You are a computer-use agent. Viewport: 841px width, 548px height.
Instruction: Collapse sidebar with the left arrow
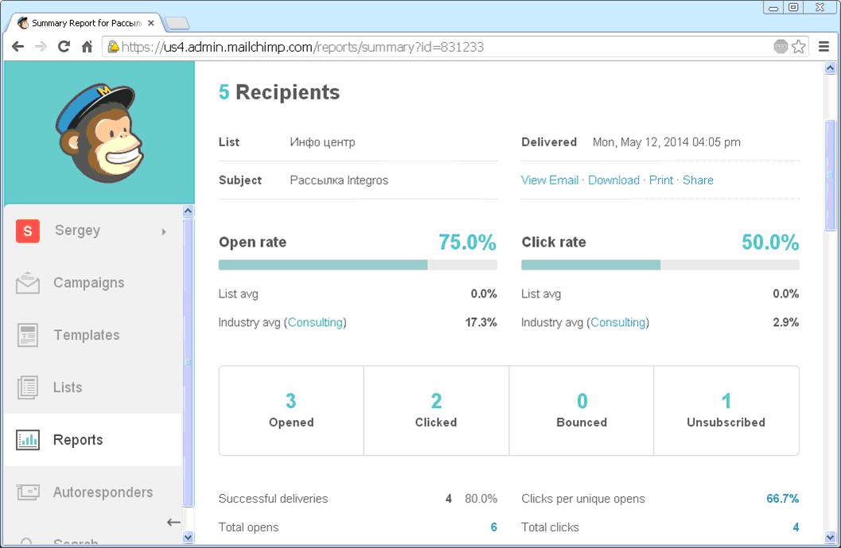(x=173, y=522)
